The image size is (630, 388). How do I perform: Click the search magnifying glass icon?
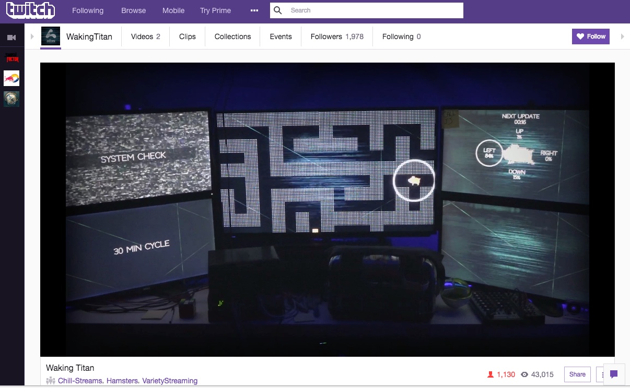click(278, 10)
